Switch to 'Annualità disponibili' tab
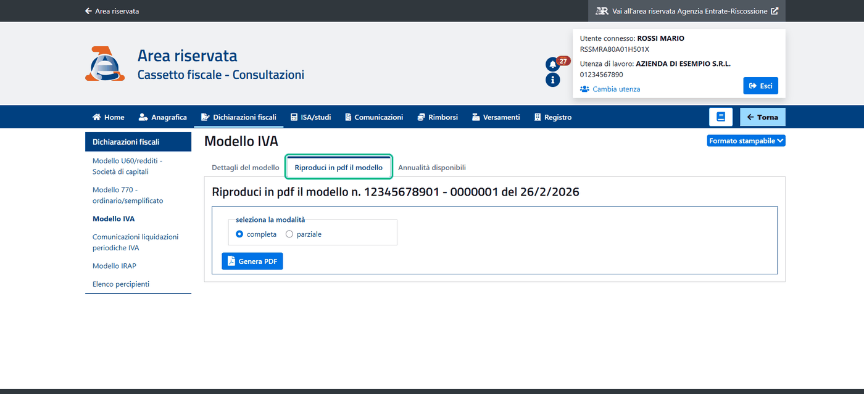The height and width of the screenshot is (394, 864). [432, 168]
